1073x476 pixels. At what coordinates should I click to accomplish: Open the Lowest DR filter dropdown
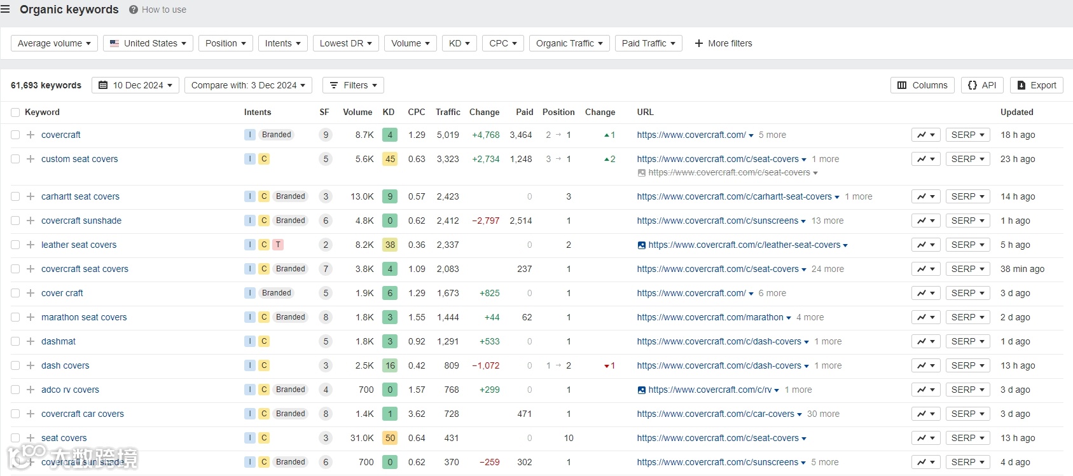coord(346,43)
